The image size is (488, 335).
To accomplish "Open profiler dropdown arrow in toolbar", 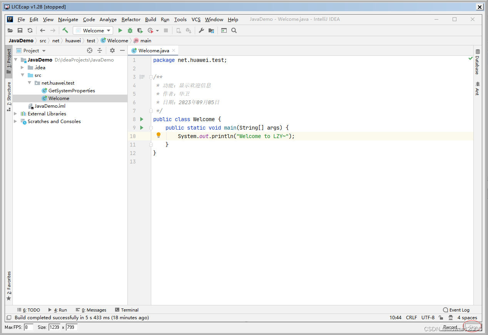I will click(x=157, y=30).
